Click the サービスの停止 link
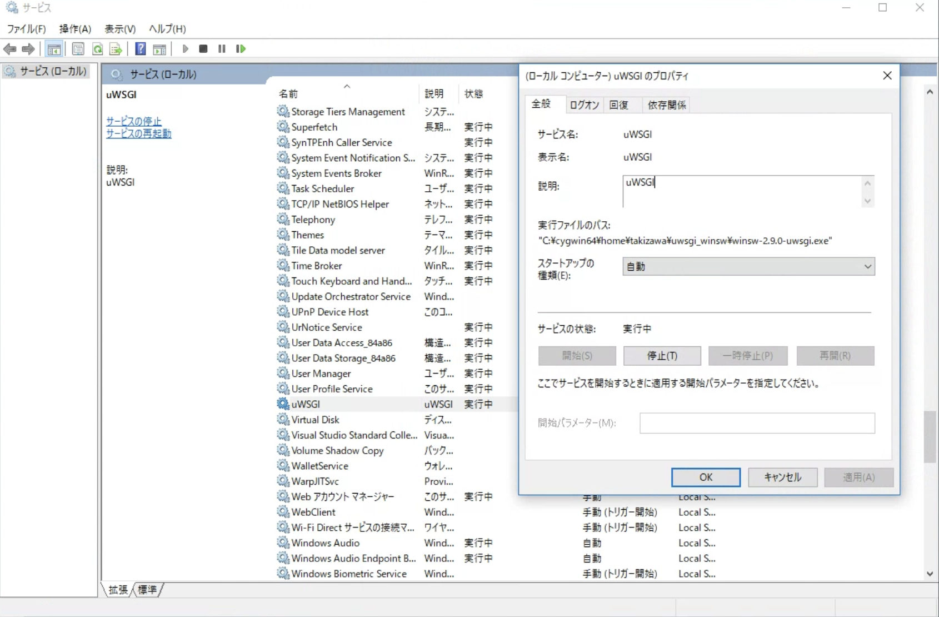The height and width of the screenshot is (617, 939). pyautogui.click(x=134, y=121)
